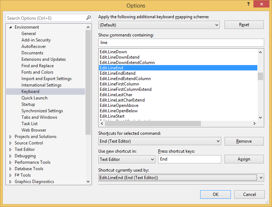Click the Assign button

(x=244, y=159)
